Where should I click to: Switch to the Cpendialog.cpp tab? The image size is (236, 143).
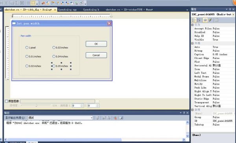click(x=67, y=9)
